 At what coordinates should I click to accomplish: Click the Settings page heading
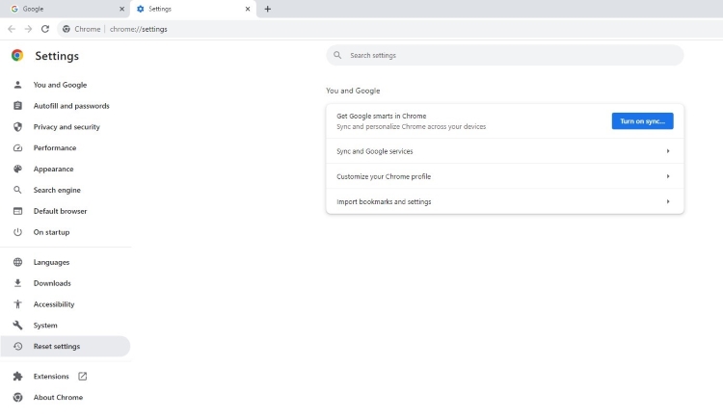click(x=57, y=56)
